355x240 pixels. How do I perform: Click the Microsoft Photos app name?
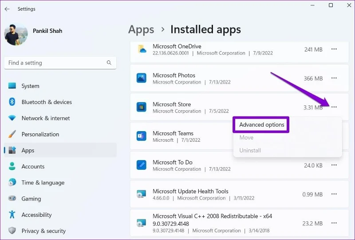tap(174, 75)
